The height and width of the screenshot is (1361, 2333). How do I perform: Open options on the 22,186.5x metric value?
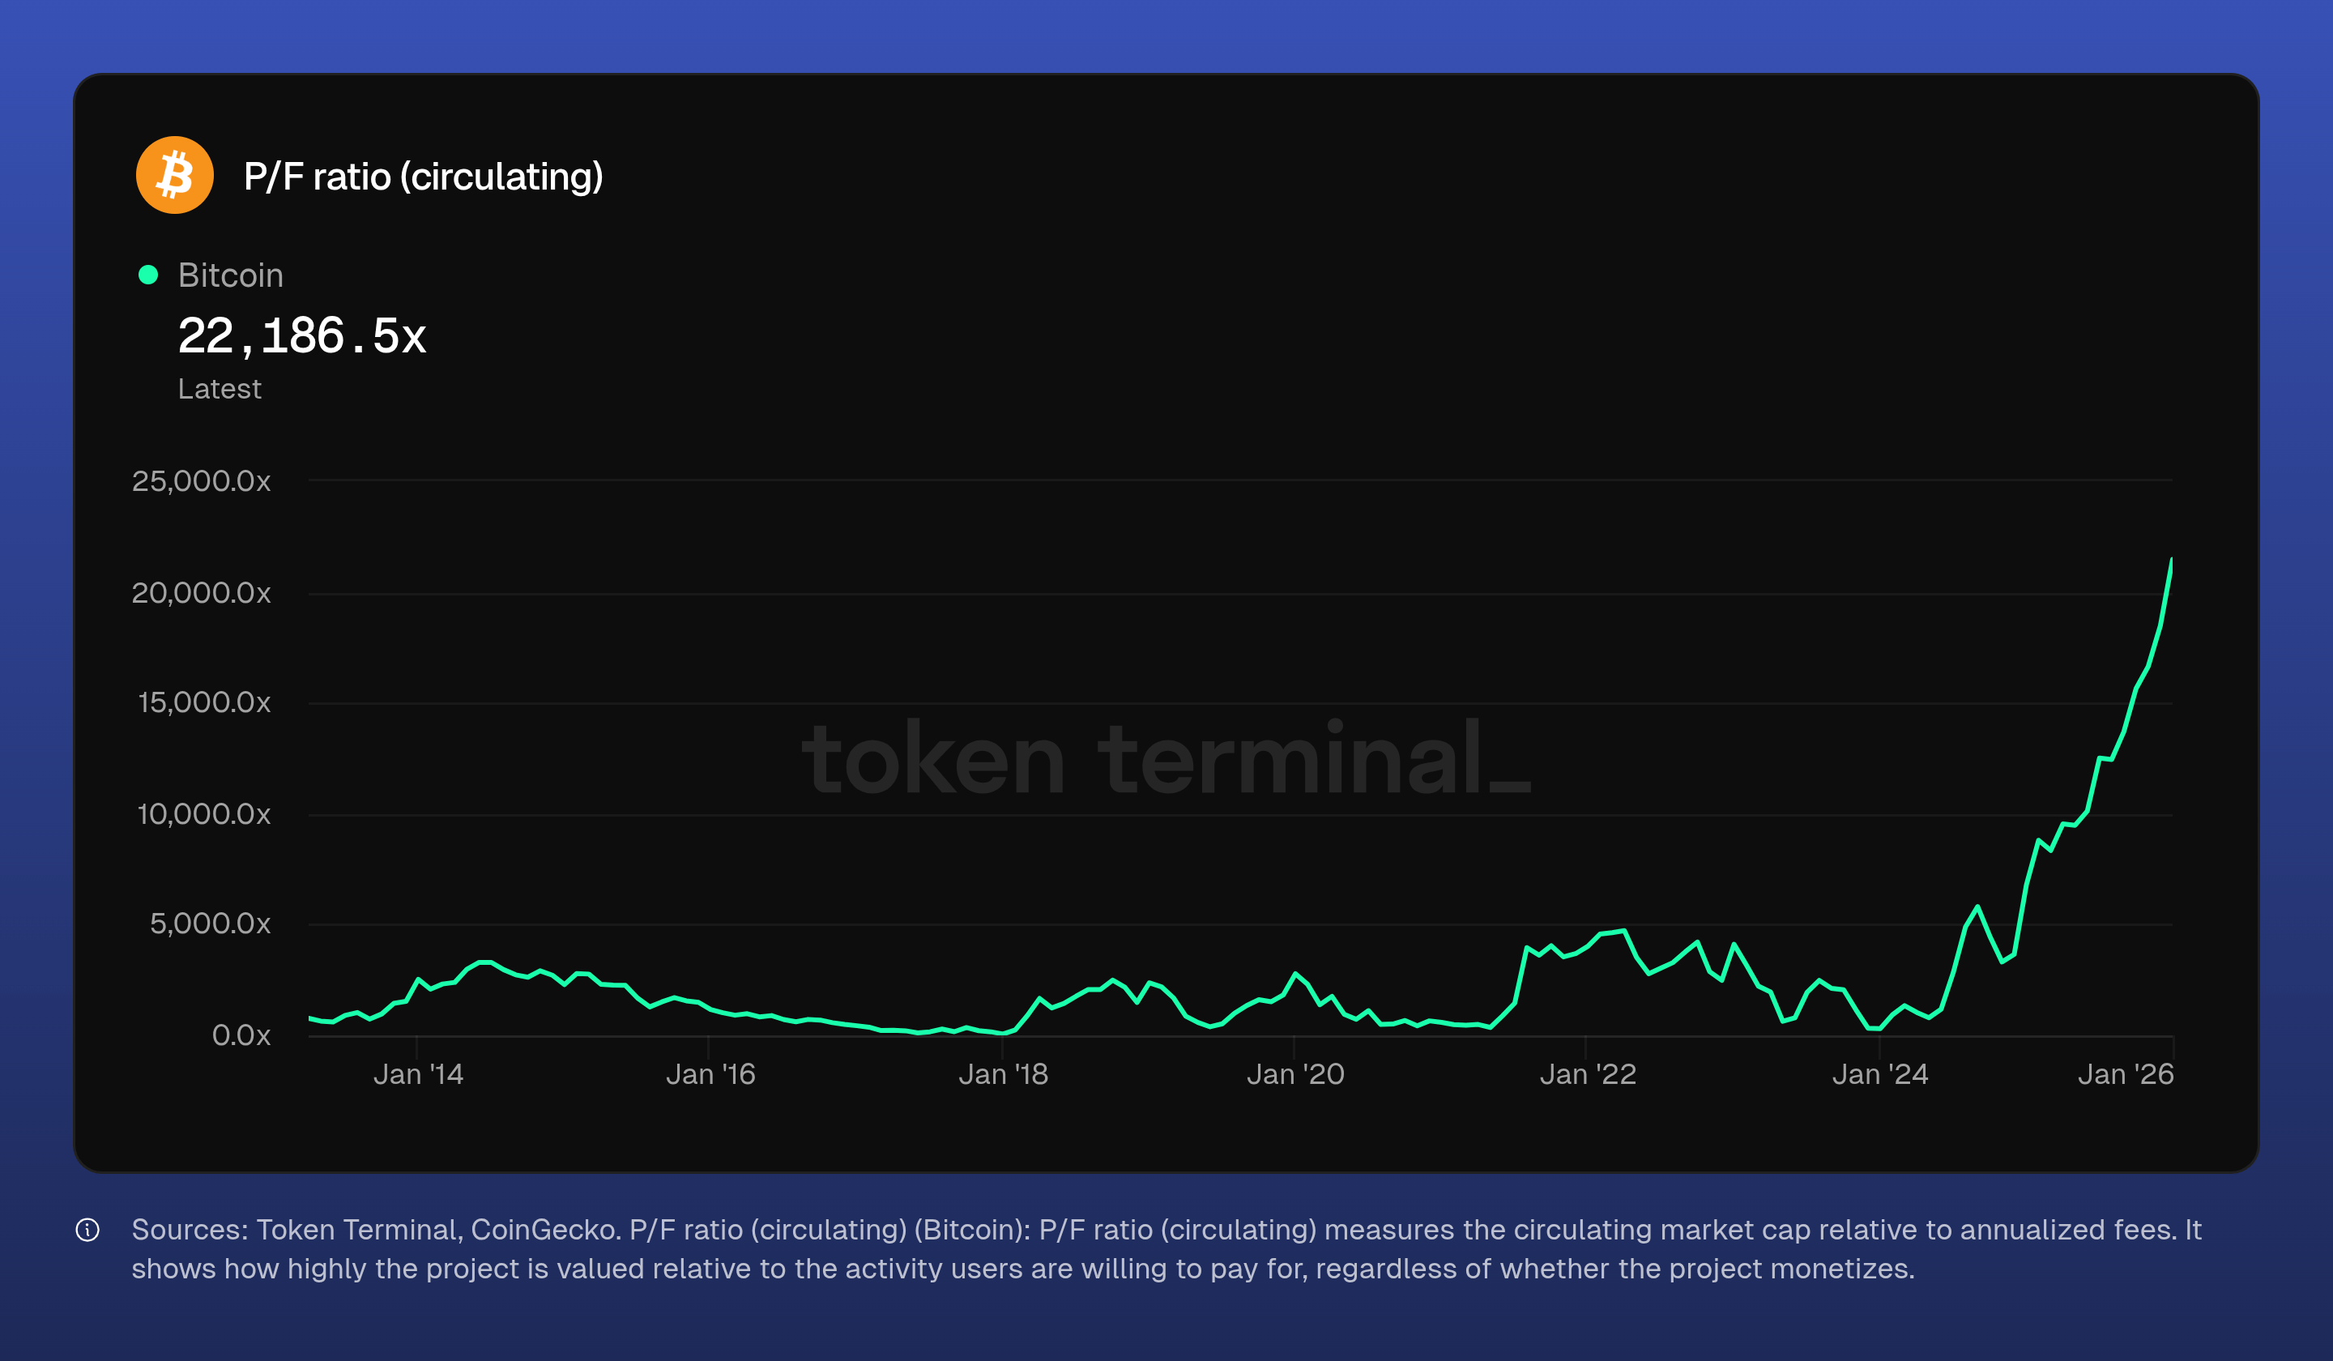pyautogui.click(x=304, y=336)
